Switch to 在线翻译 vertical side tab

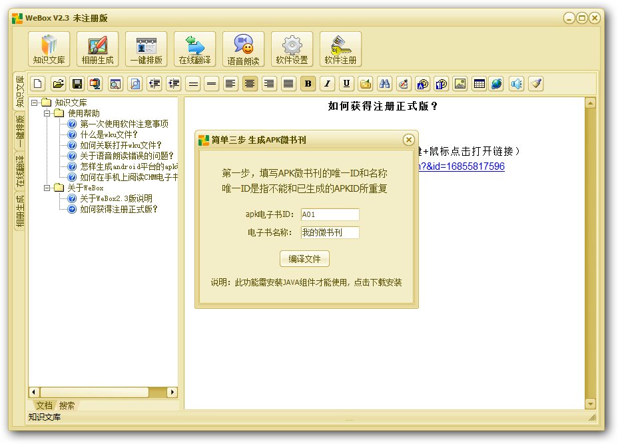[x=19, y=171]
